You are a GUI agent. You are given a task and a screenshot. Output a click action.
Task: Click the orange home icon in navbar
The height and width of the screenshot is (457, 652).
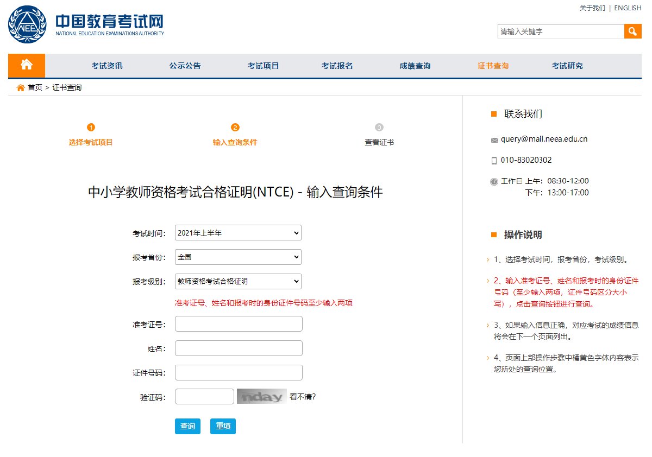tap(27, 65)
